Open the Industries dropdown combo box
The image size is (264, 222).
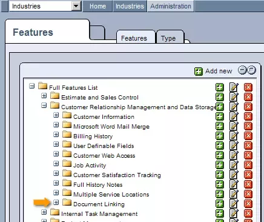pos(45,6)
